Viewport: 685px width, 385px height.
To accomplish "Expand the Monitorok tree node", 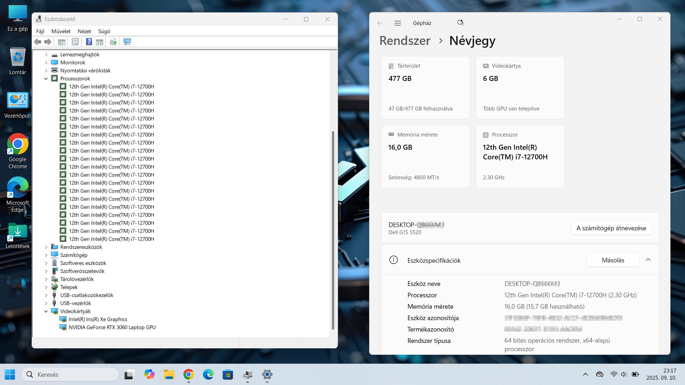I will tap(46, 63).
